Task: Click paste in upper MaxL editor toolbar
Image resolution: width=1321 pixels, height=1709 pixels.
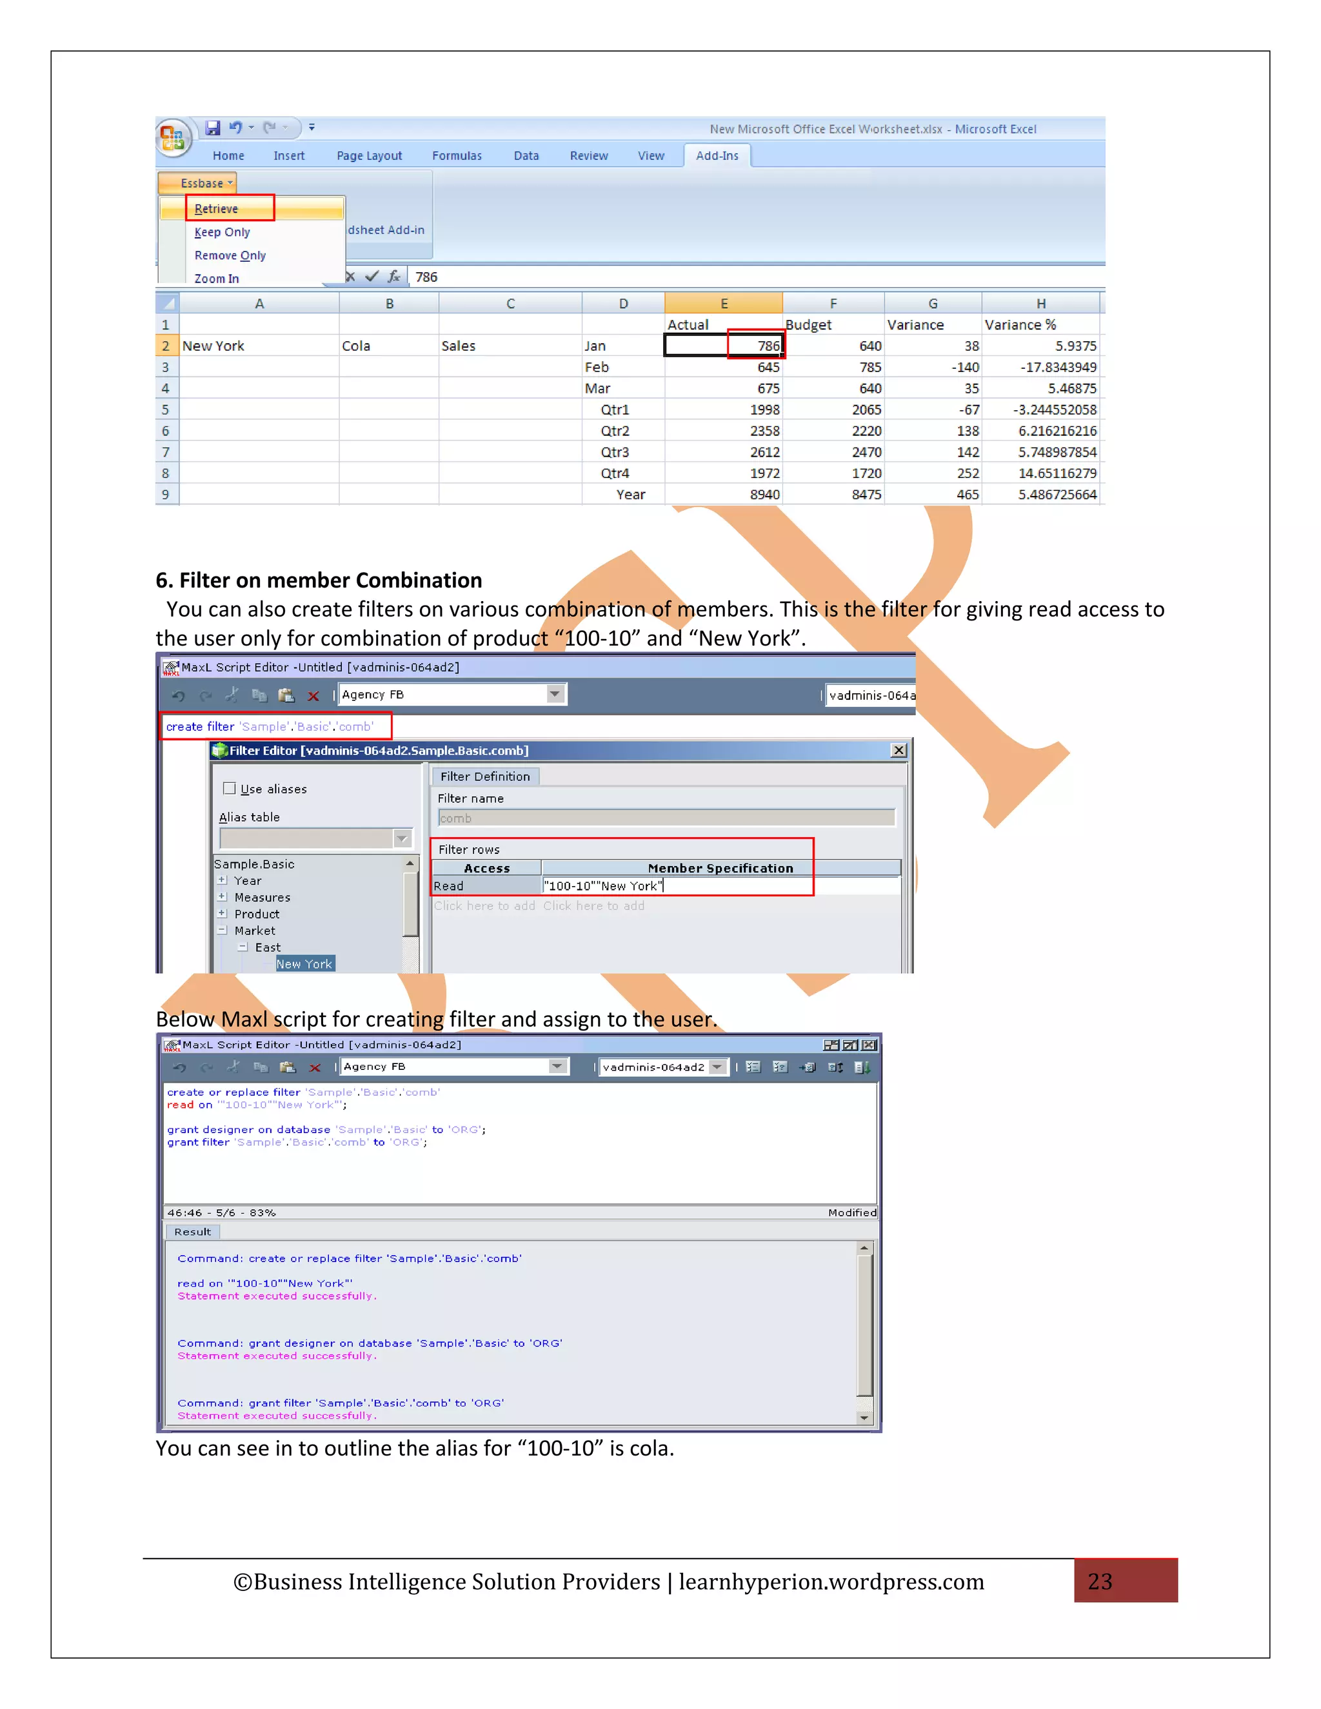Action: [286, 695]
